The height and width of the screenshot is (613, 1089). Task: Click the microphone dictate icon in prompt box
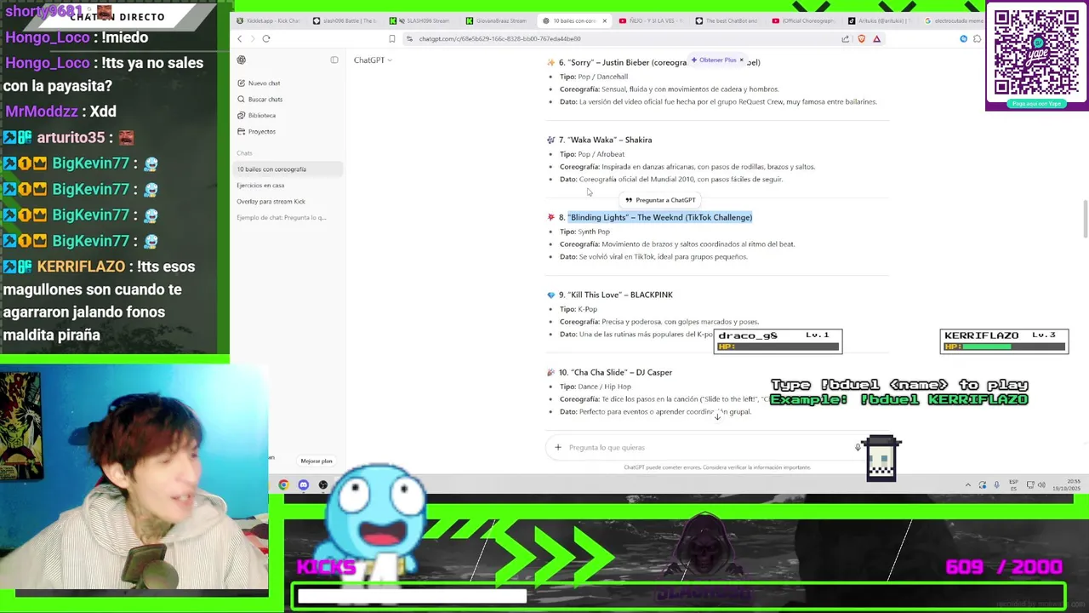(858, 447)
